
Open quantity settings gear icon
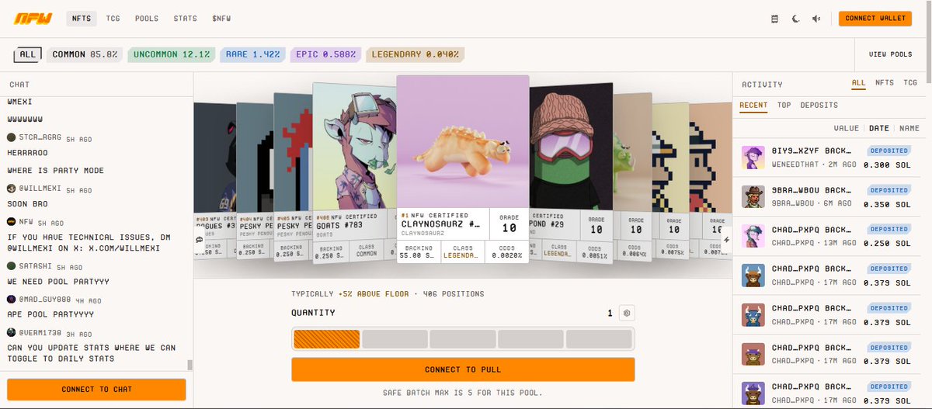[x=628, y=313]
